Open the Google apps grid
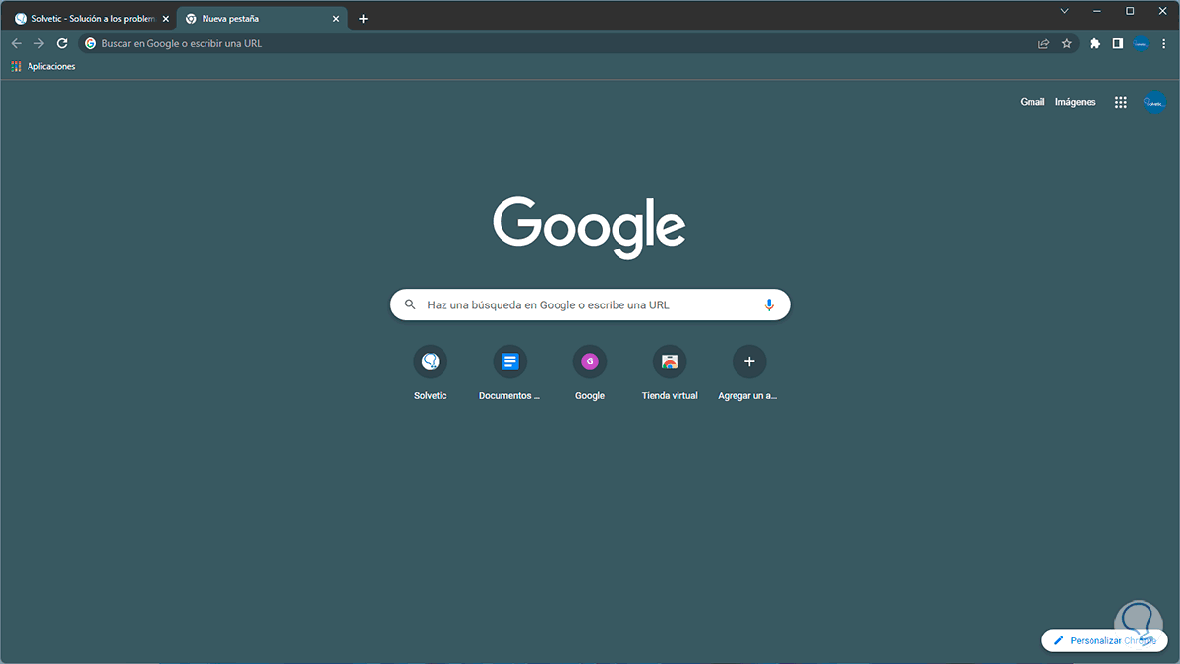The width and height of the screenshot is (1180, 664). [1121, 102]
